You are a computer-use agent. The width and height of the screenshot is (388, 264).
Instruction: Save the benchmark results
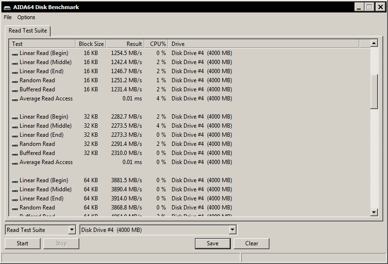[x=213, y=243]
